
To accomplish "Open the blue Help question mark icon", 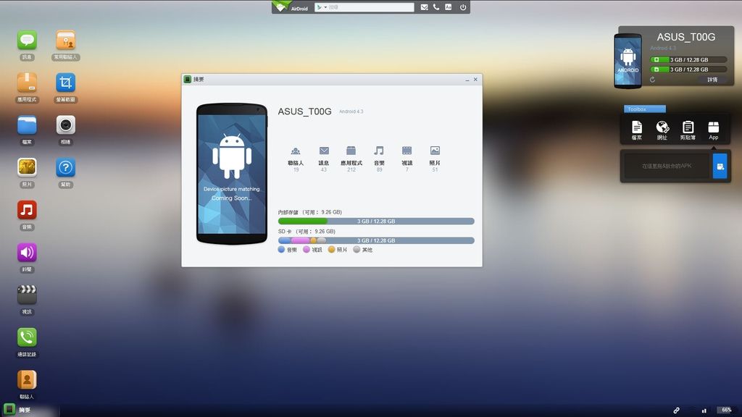I will 66,167.
